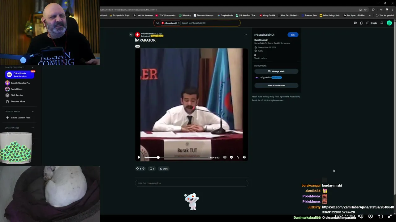Screen dimensions: 396x222
Task: Open Privacy Policy link
Action: click(269, 97)
